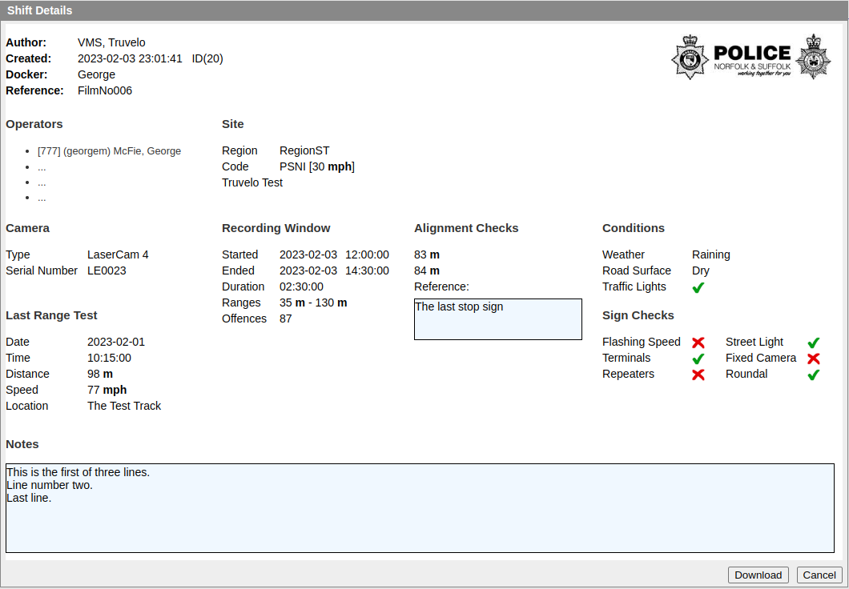Click the green check beside Street Light

814,343
